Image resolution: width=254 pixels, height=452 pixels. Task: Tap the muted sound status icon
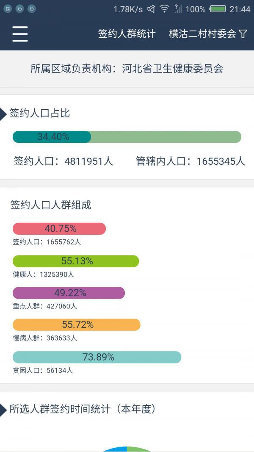click(152, 9)
